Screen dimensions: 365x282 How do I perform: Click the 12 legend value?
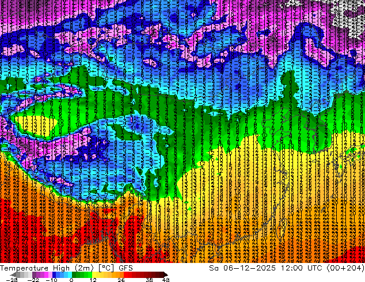pos(93,280)
